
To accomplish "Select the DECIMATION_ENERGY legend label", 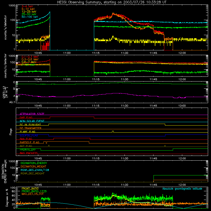I will 34,163.
